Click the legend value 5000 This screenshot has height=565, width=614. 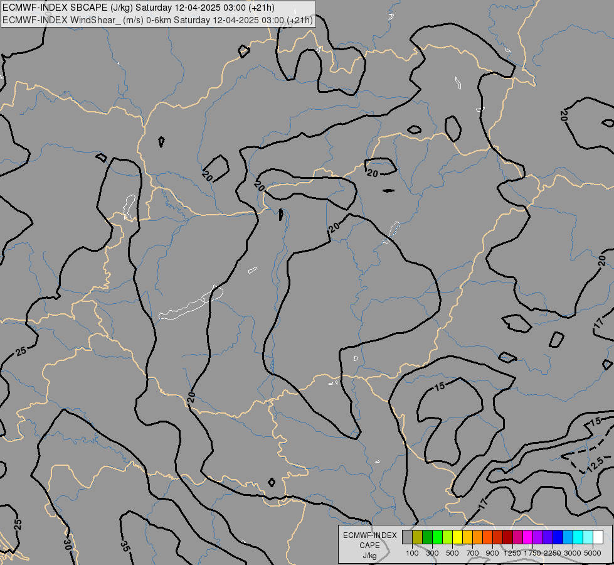point(593,553)
